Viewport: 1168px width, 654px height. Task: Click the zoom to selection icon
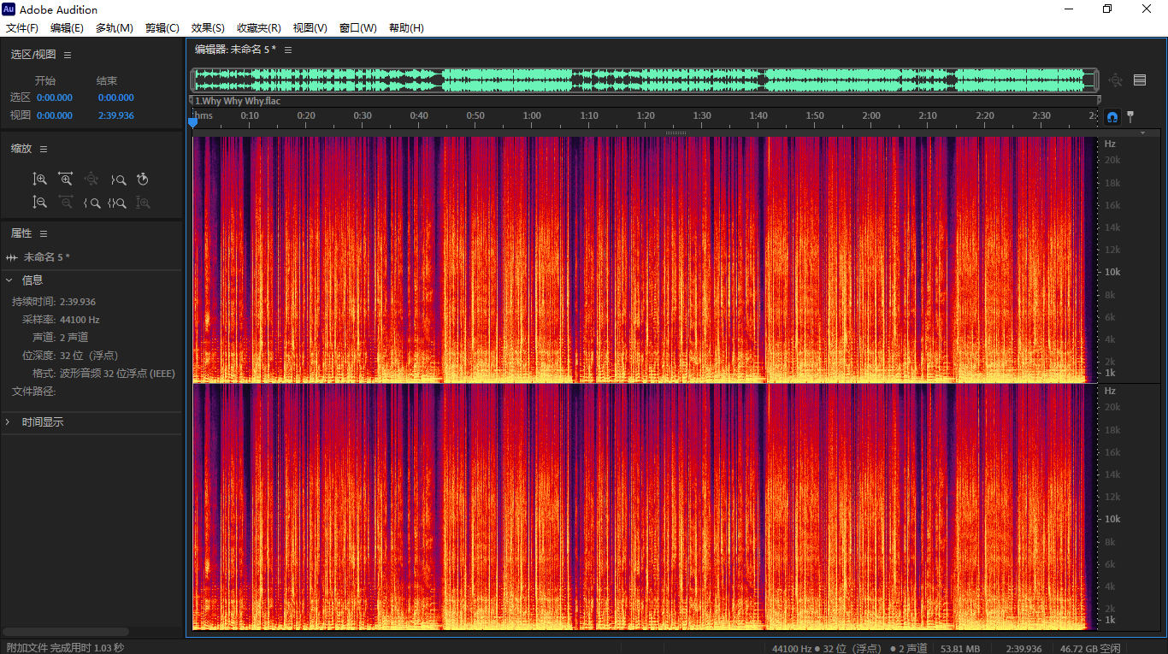[117, 203]
